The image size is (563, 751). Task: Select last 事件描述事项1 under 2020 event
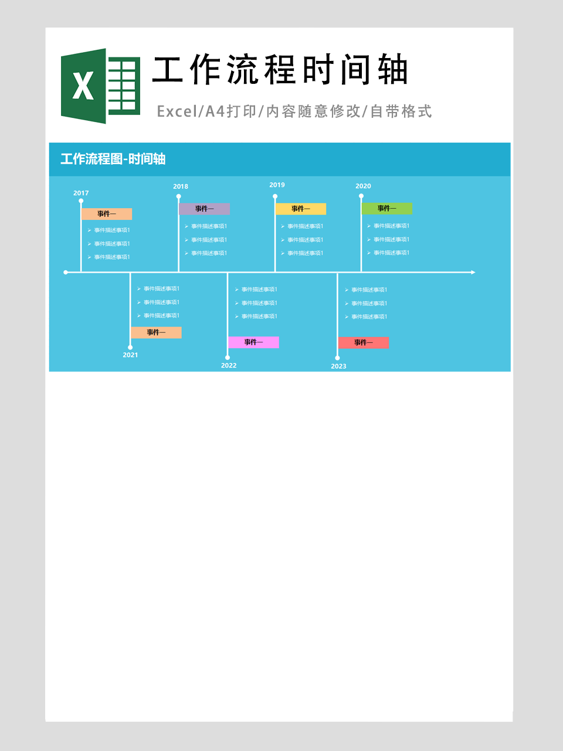[391, 253]
